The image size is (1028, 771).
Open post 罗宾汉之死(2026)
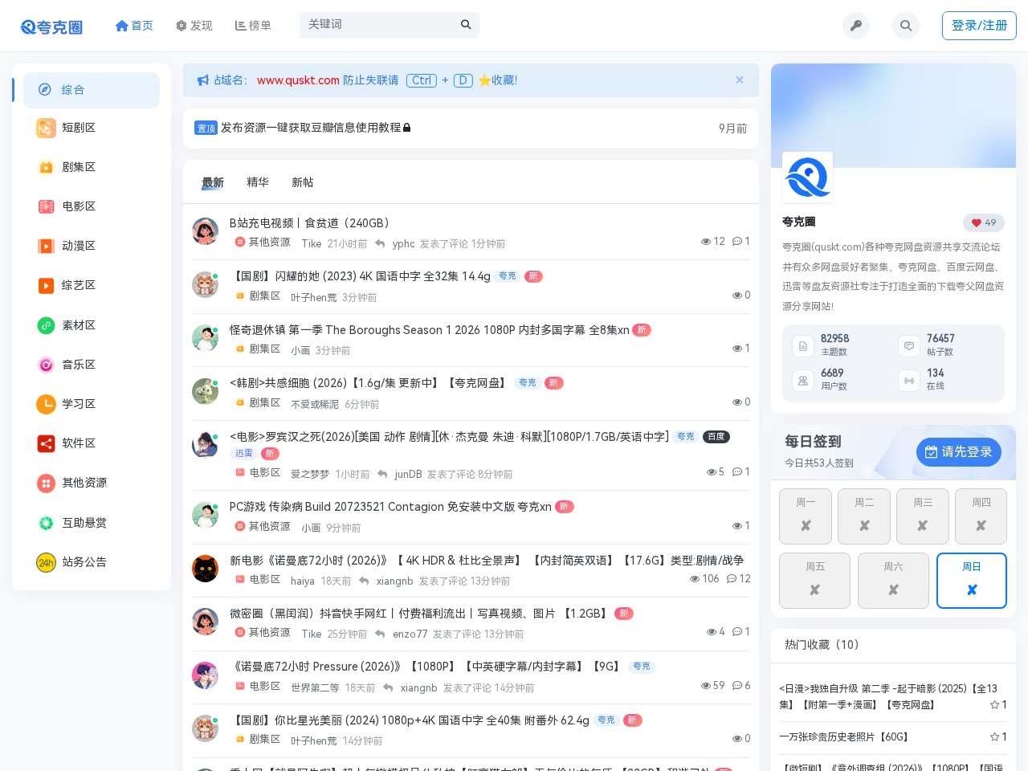[449, 437]
